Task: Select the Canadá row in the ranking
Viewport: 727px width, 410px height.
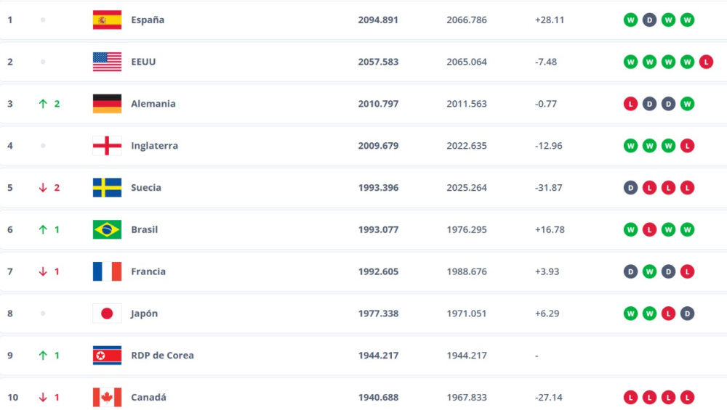Action: click(x=363, y=398)
